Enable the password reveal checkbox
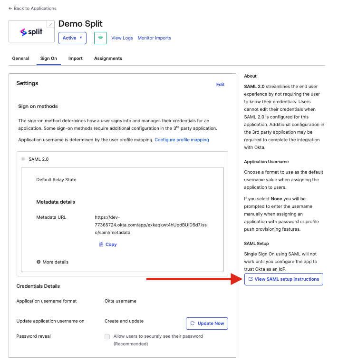Viewport: 338px width, 363px height. click(x=107, y=336)
